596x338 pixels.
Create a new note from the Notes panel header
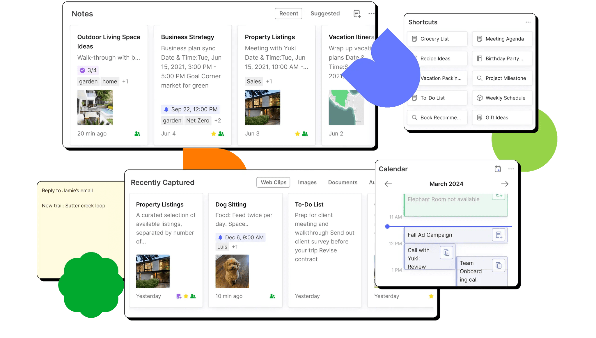(x=357, y=13)
